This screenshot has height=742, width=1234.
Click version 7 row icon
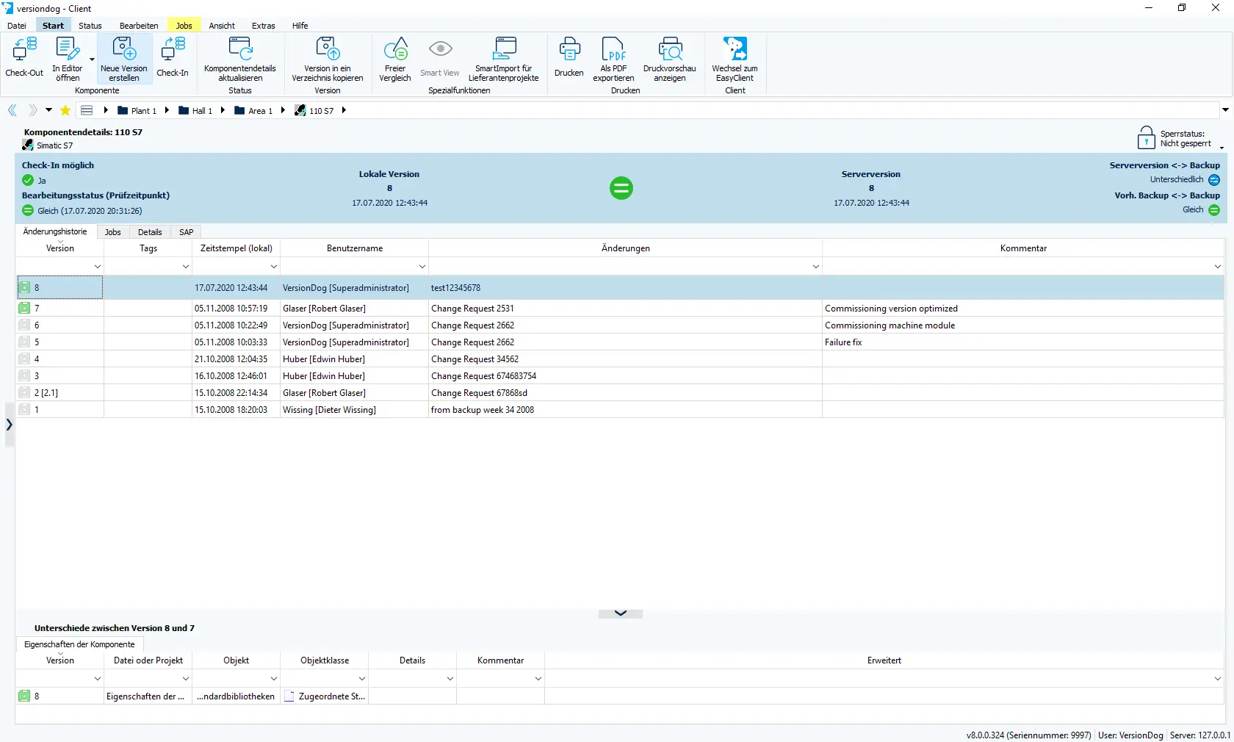click(x=24, y=308)
